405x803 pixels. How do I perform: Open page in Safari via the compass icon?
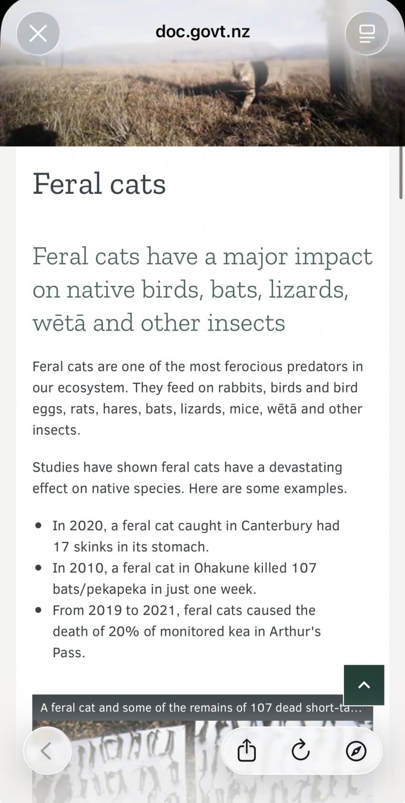356,752
